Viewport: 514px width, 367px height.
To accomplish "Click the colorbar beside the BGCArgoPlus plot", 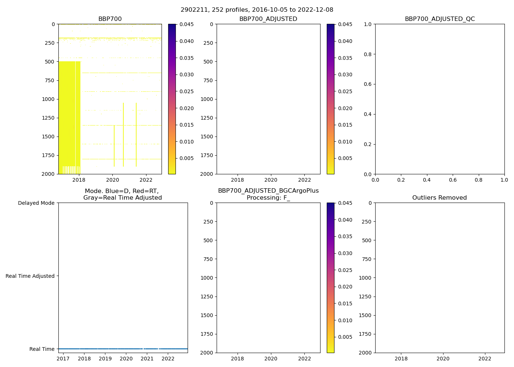I will click(x=330, y=278).
